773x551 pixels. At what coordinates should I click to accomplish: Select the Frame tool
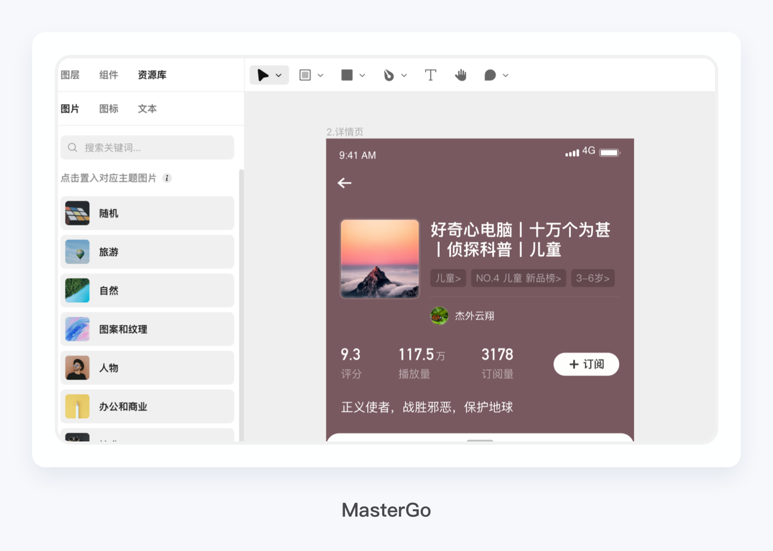(306, 75)
